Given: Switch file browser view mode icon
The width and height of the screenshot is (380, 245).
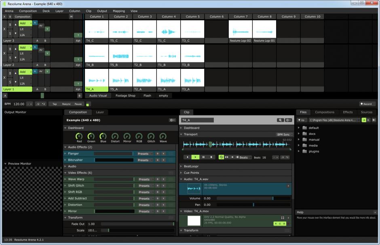Looking at the screenshot, I should [374, 120].
